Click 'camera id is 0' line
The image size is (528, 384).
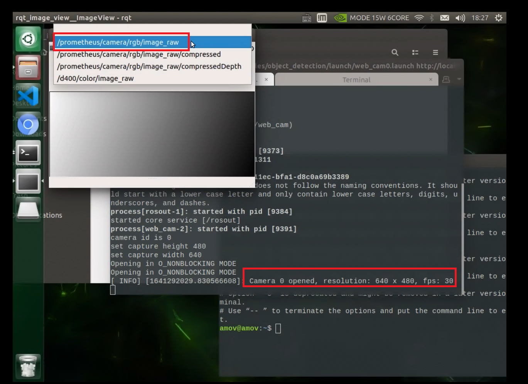tap(141, 238)
